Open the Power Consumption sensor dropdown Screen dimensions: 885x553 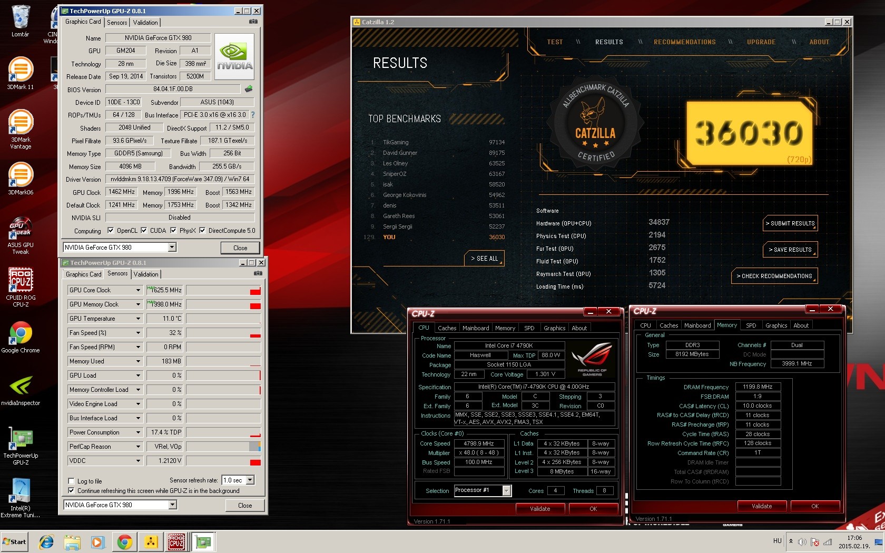click(138, 432)
